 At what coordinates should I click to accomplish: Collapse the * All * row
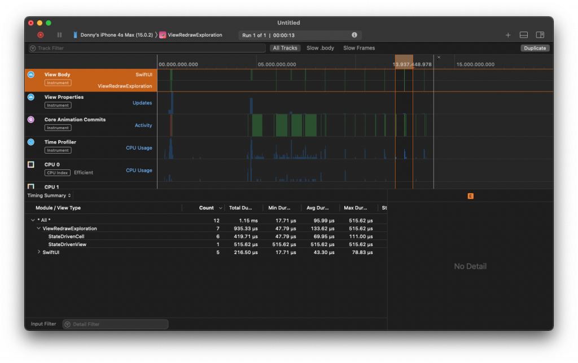pos(33,220)
